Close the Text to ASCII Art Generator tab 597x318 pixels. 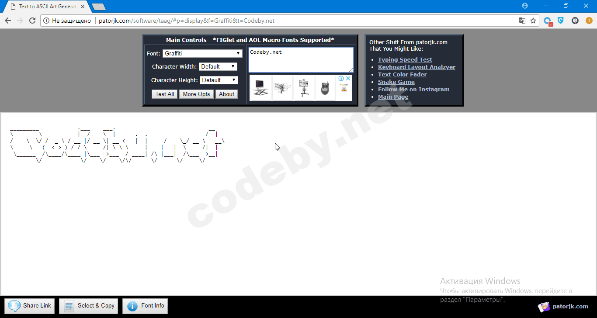pyautogui.click(x=82, y=7)
